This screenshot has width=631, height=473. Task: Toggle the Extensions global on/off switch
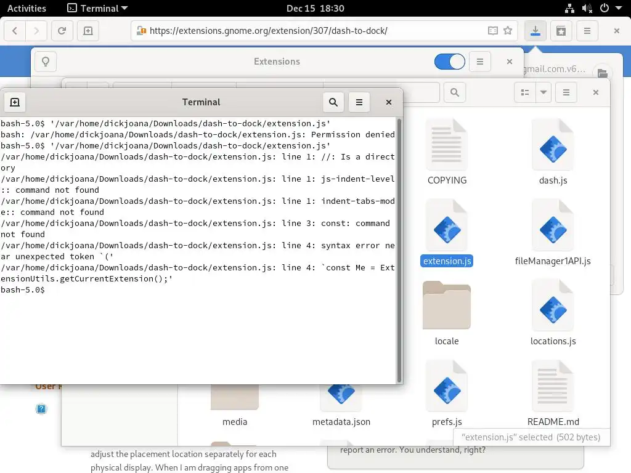click(449, 62)
